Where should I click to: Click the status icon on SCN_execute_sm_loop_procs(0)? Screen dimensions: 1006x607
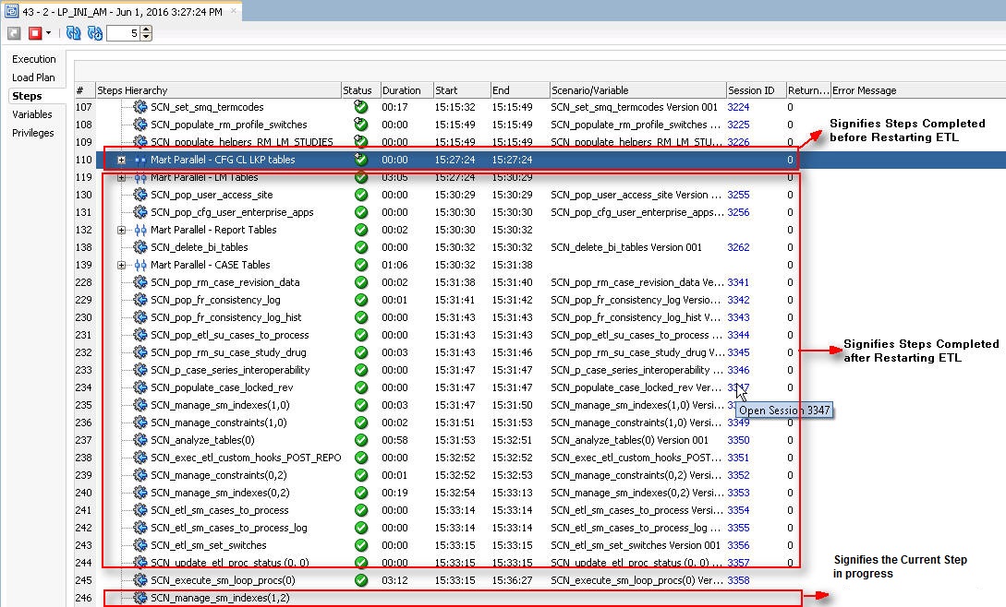click(x=361, y=580)
